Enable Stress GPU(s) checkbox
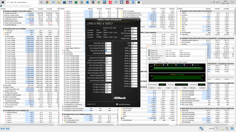The image size is (236, 132). point(151,60)
